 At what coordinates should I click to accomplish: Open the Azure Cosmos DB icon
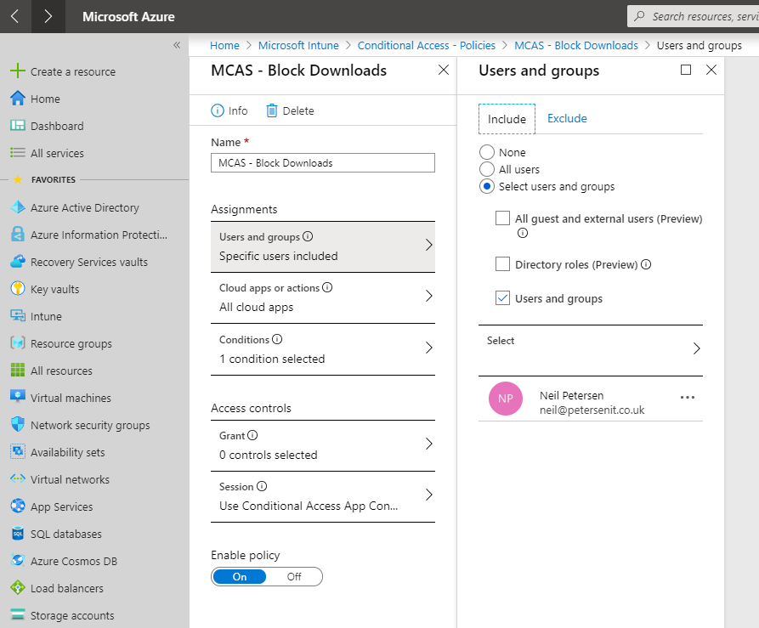click(18, 560)
